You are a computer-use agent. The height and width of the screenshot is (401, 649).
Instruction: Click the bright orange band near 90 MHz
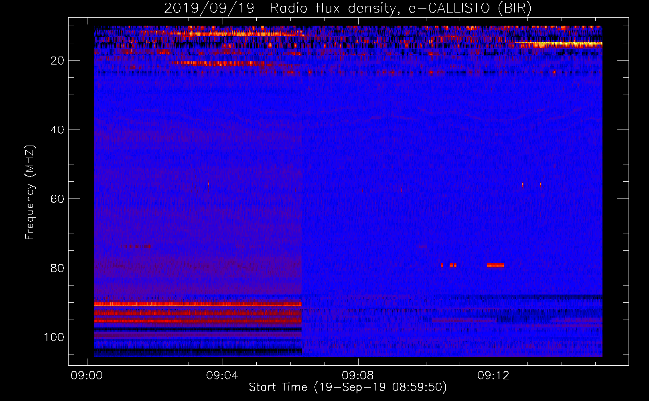click(x=198, y=304)
